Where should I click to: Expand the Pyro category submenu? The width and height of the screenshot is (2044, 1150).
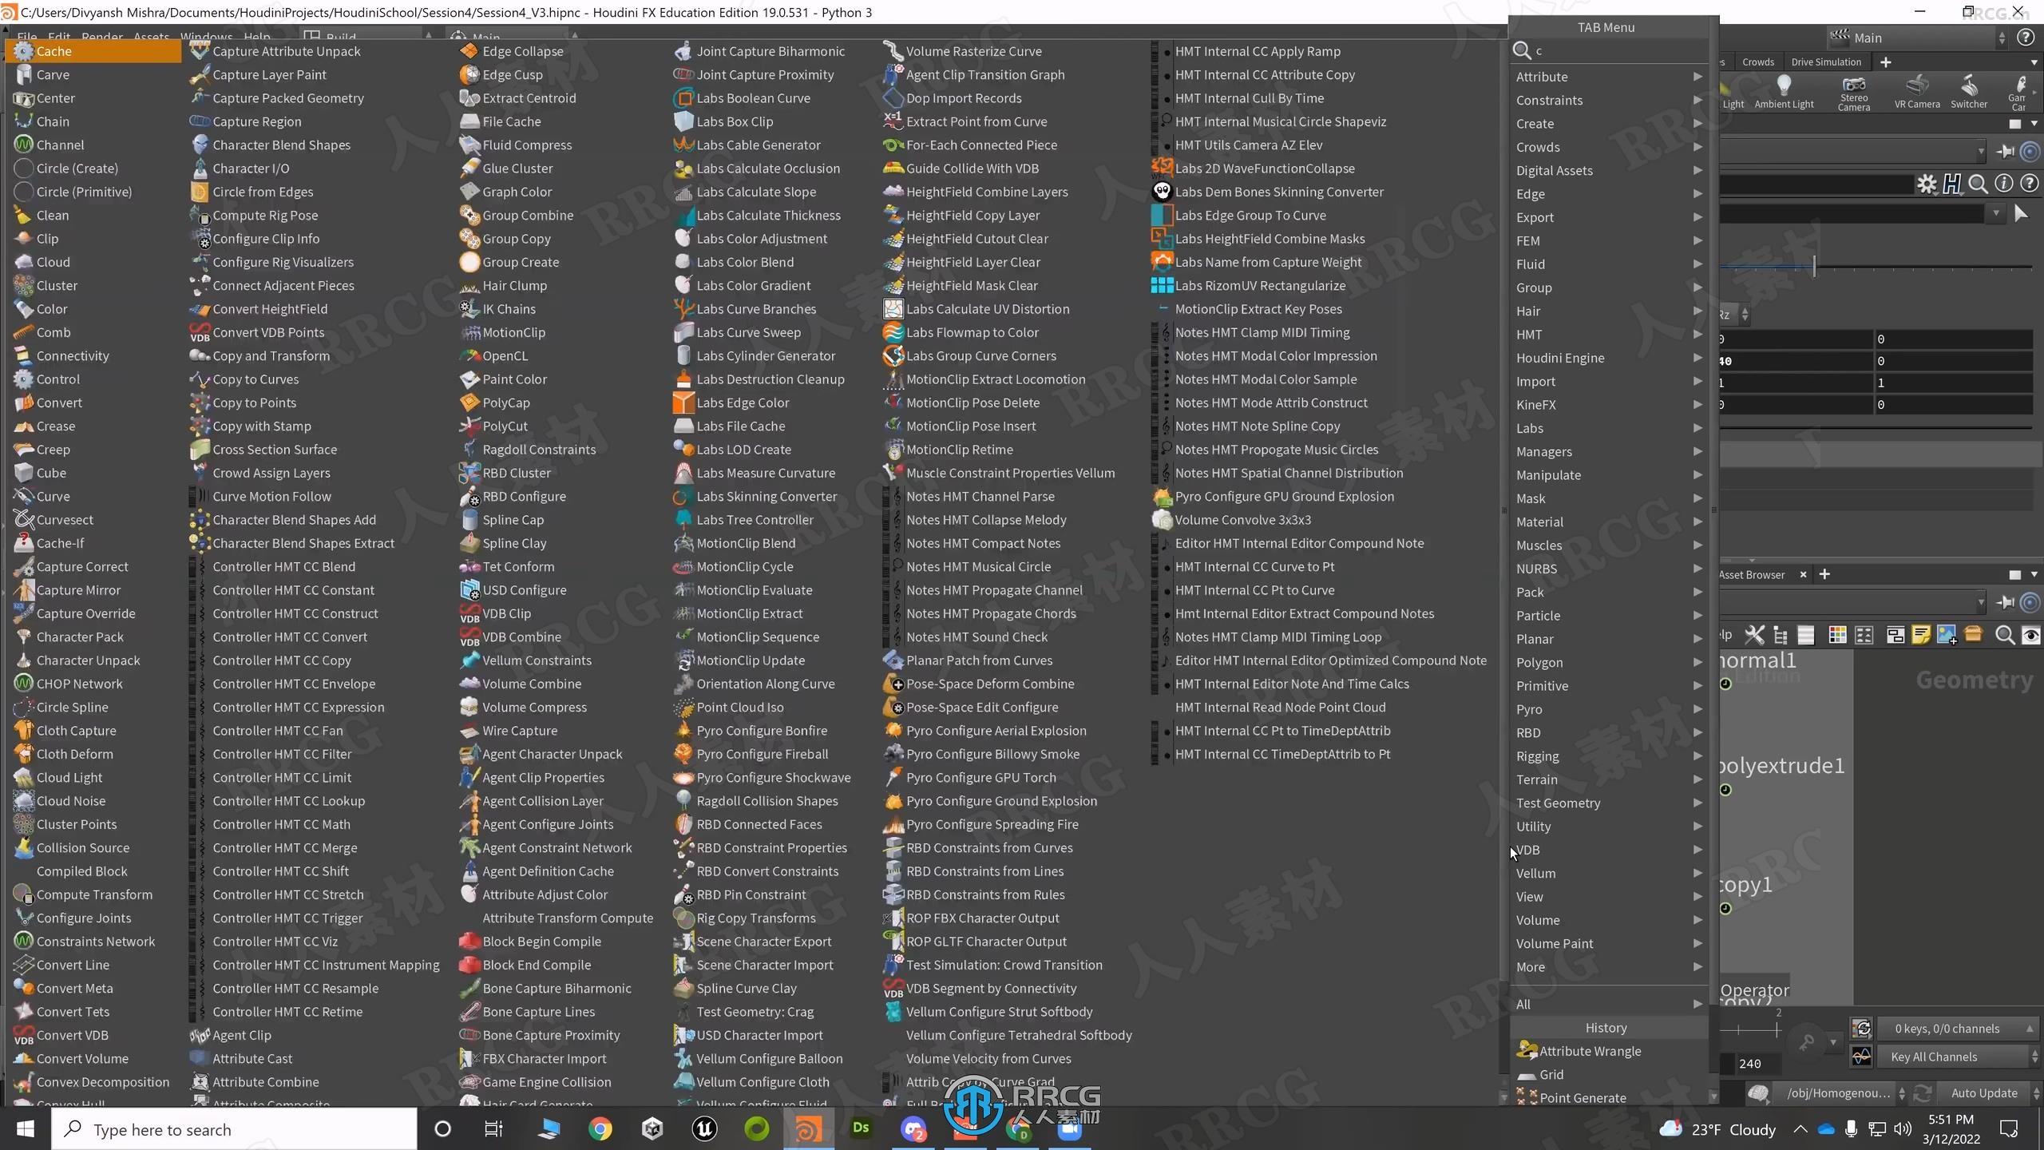point(1608,709)
